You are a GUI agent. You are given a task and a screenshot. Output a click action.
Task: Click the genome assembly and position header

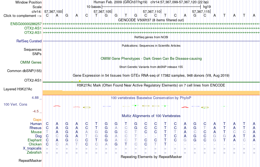tap(151, 2)
